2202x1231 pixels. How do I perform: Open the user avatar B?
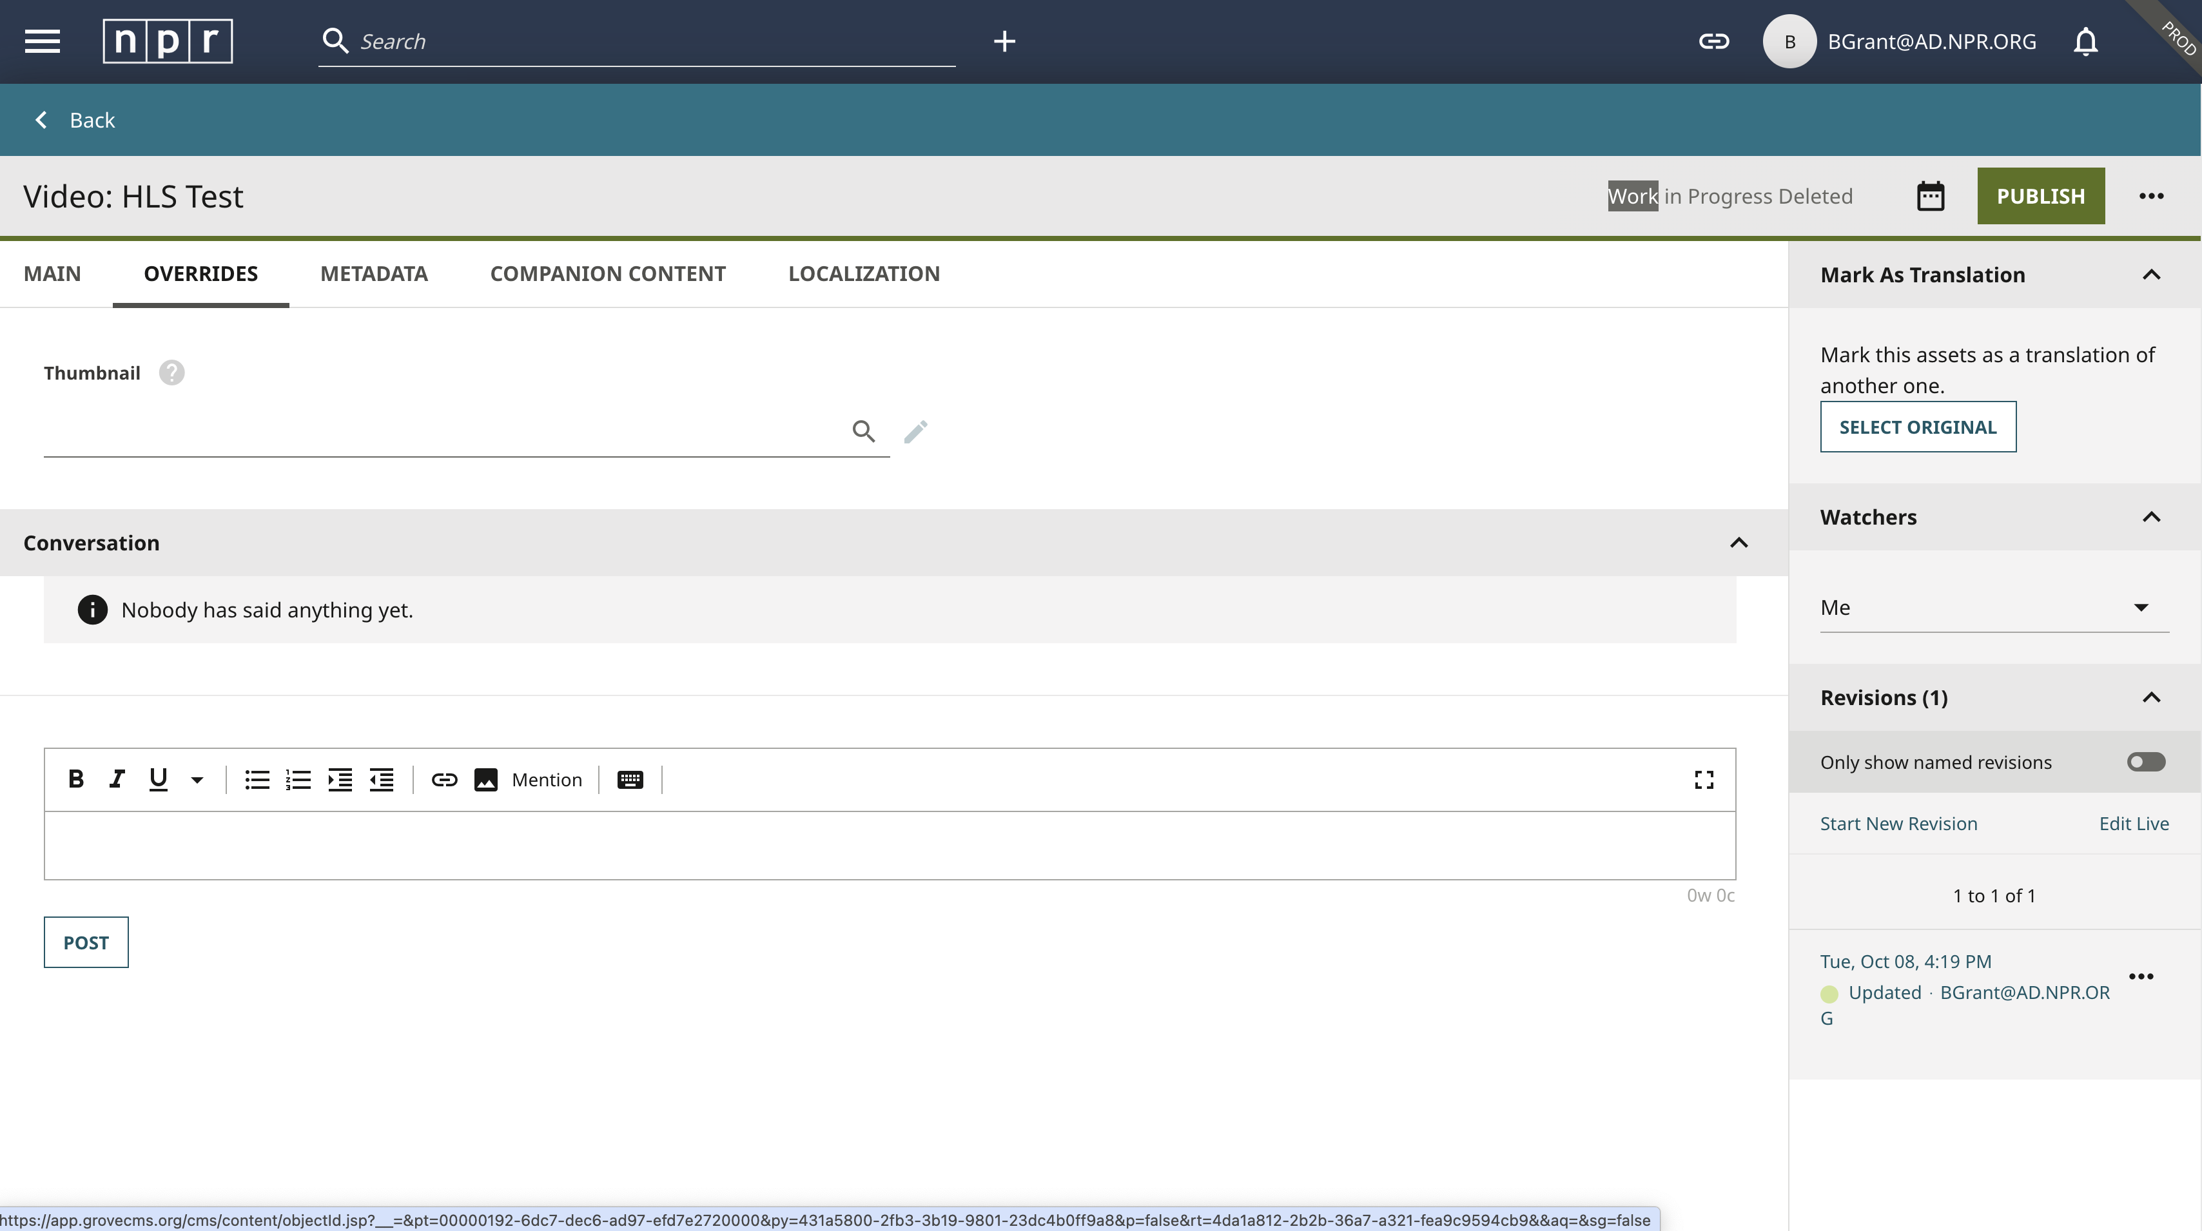click(x=1789, y=41)
